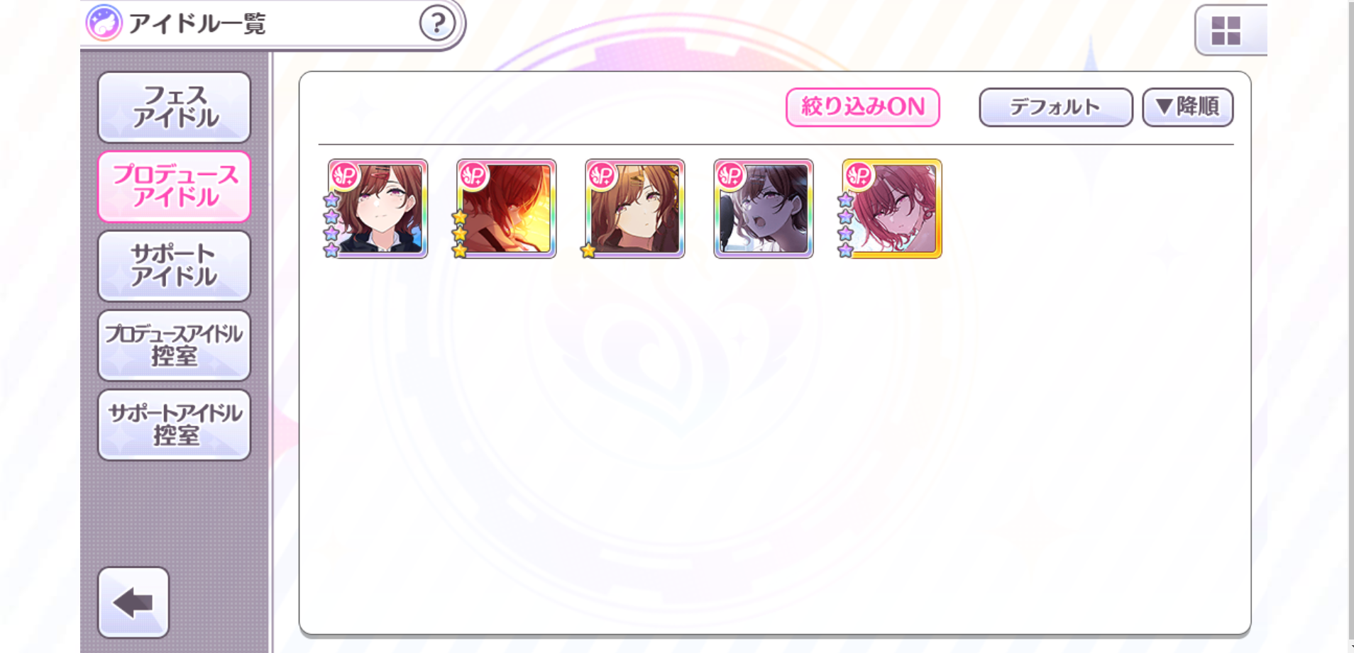
Task: Click the round logo beside アイドル一覧
Action: pos(104,23)
